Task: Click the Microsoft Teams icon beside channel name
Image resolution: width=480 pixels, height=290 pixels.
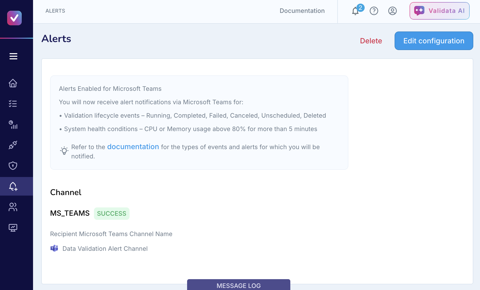Action: point(54,248)
